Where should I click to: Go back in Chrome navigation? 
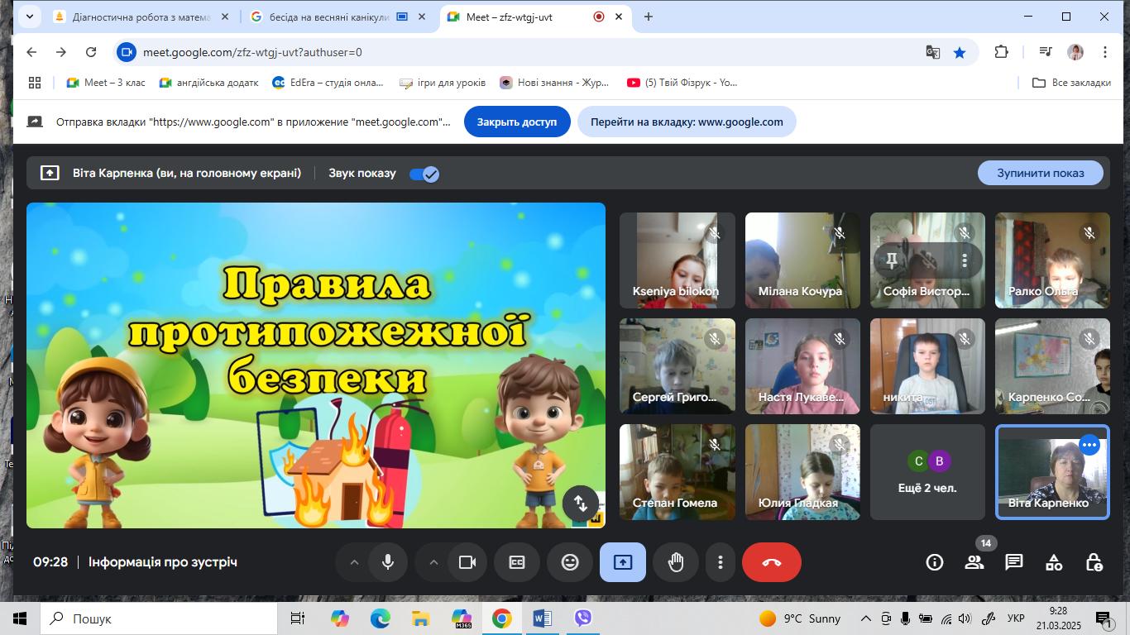31,52
